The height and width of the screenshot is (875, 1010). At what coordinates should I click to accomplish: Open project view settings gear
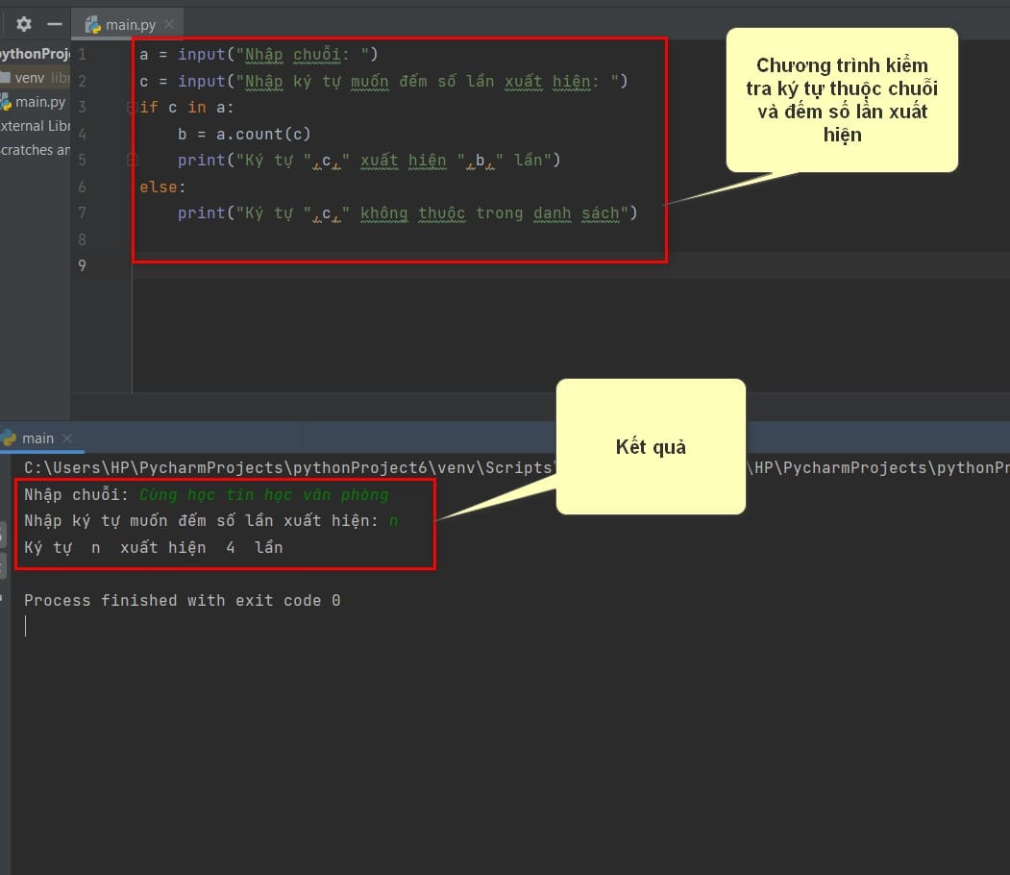coord(24,24)
